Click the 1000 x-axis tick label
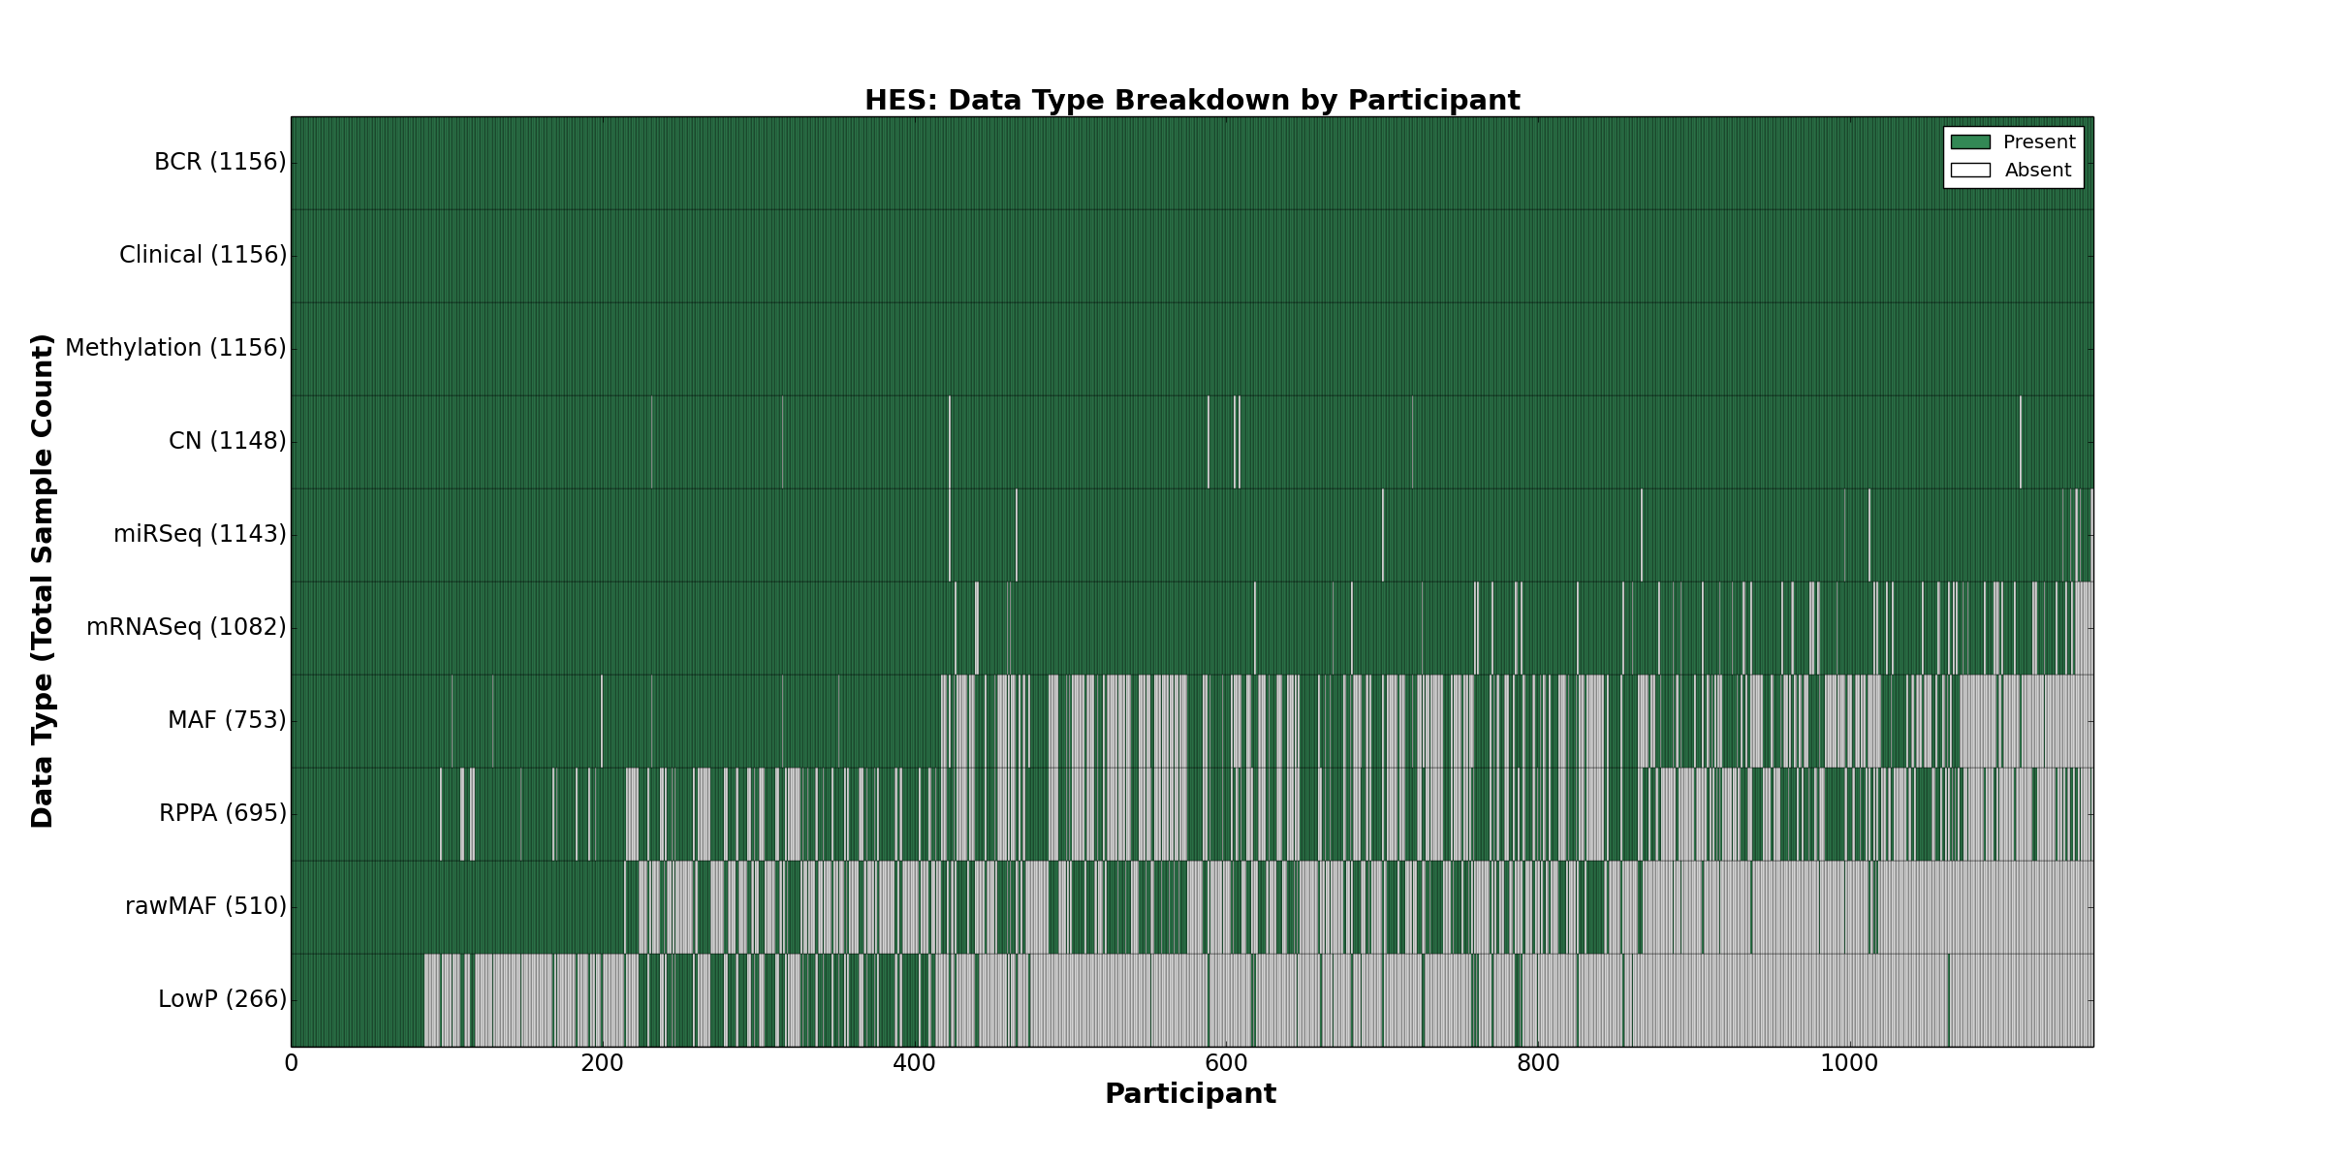Image resolution: width=2326 pixels, height=1163 pixels. [1848, 1064]
